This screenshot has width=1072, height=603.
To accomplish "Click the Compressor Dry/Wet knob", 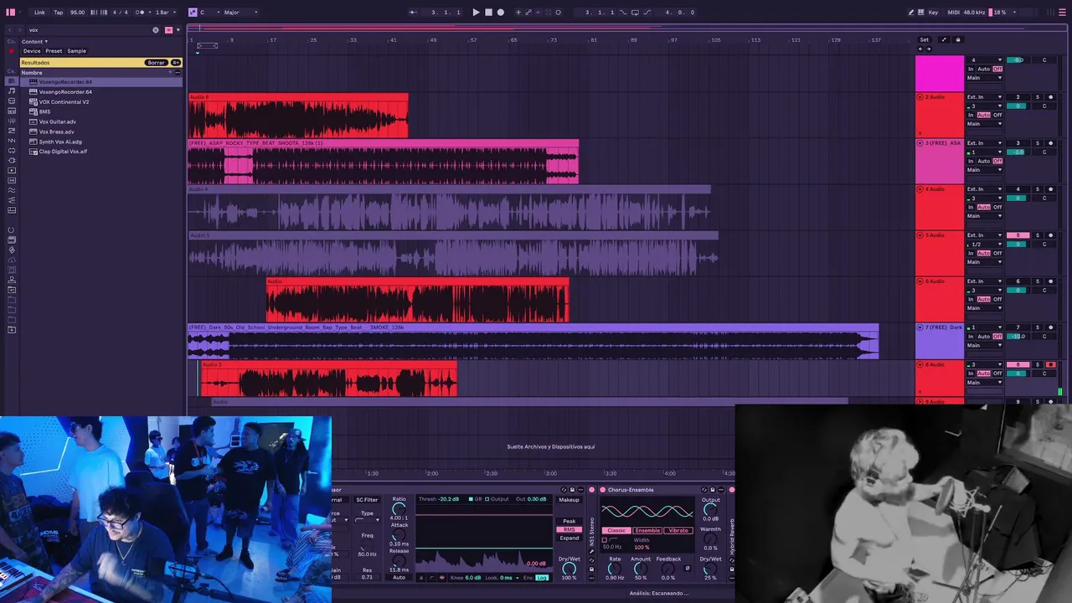I will pyautogui.click(x=569, y=569).
